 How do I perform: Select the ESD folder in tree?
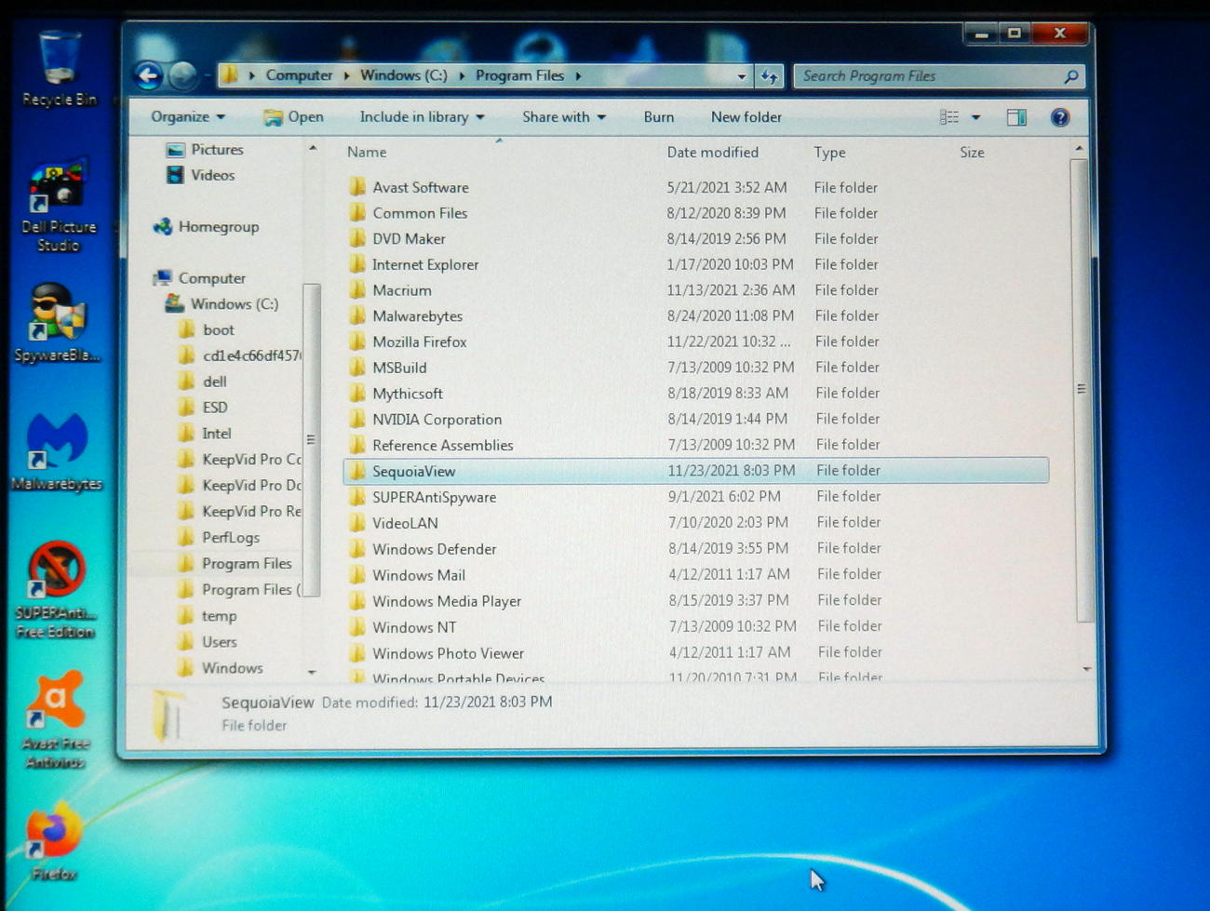click(x=203, y=408)
